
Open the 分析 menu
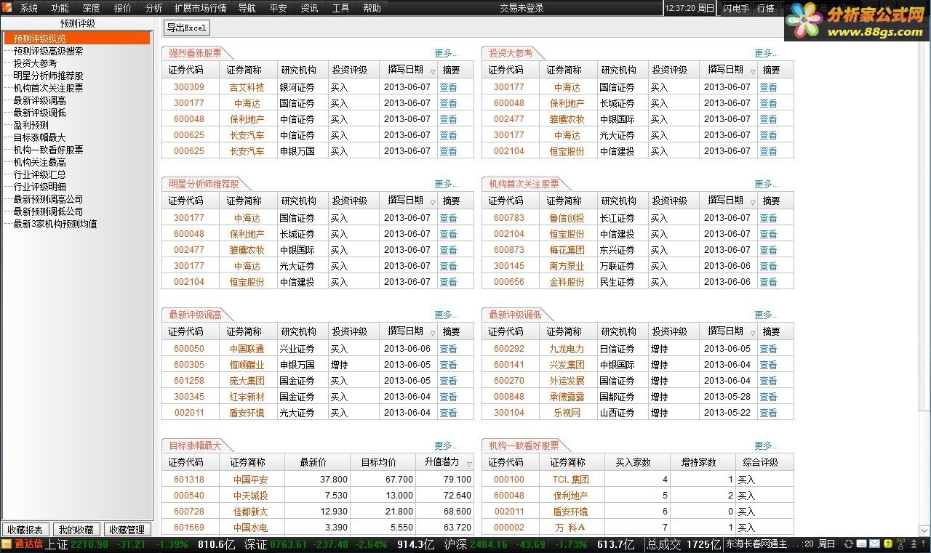(x=154, y=9)
